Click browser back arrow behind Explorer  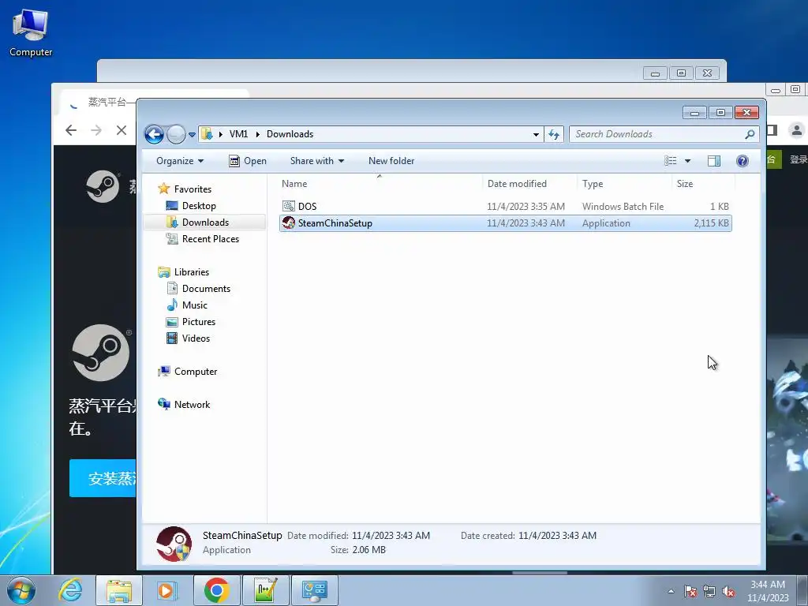pyautogui.click(x=71, y=130)
